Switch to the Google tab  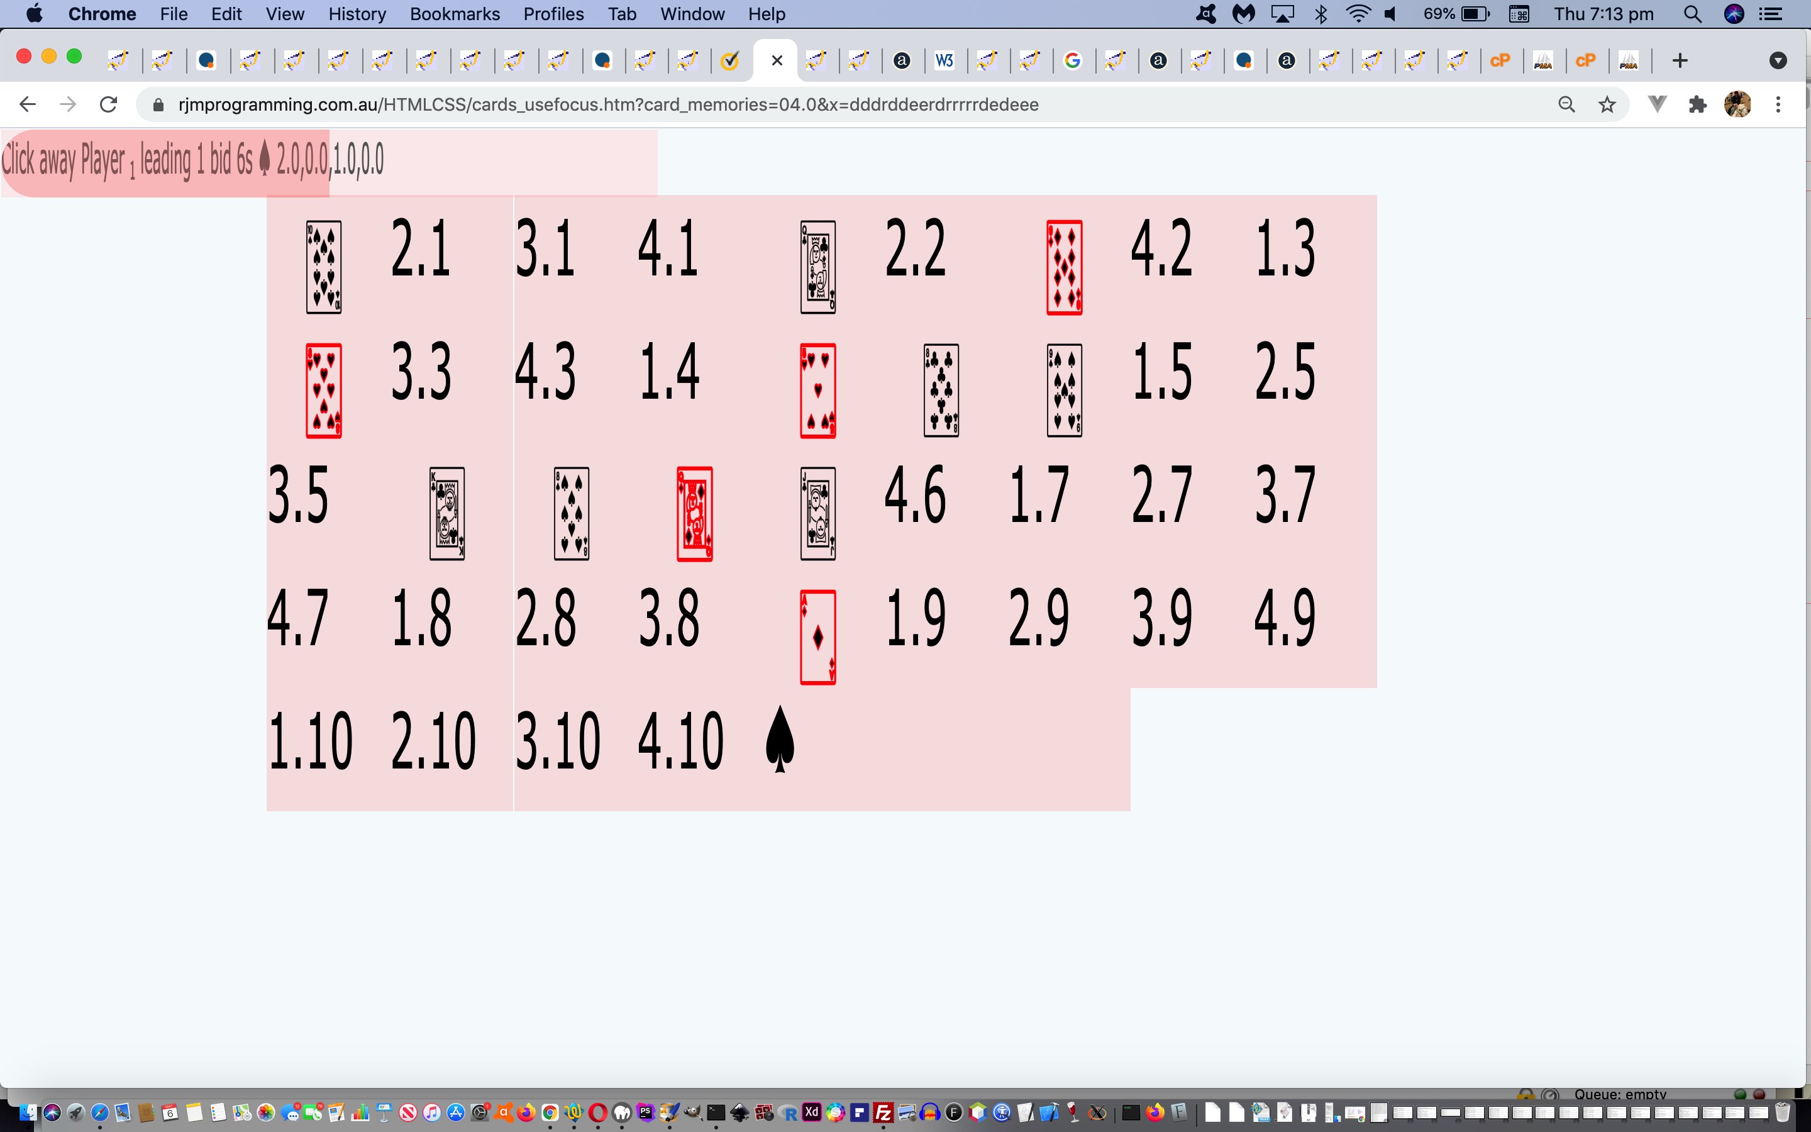coord(1072,60)
